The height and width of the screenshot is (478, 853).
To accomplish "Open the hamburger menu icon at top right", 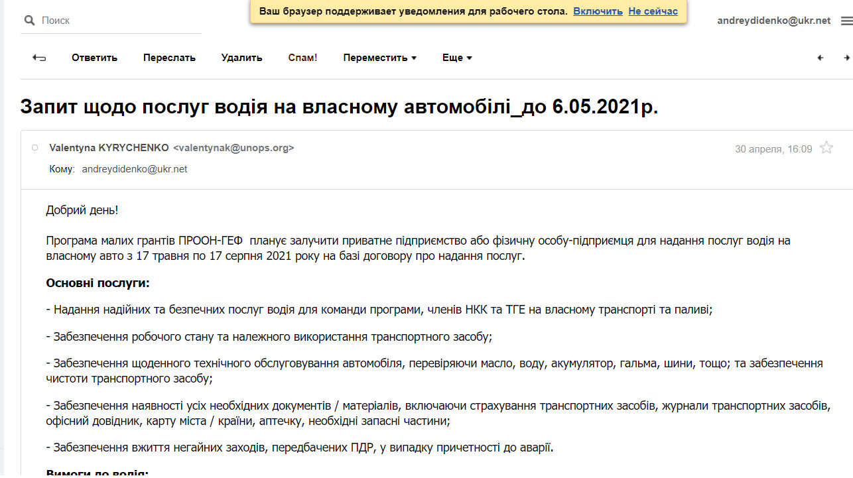I will [846, 21].
